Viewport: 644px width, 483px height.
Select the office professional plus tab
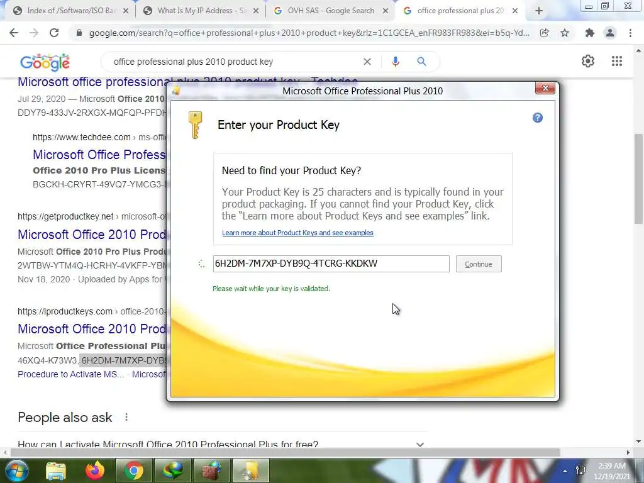coord(461,11)
